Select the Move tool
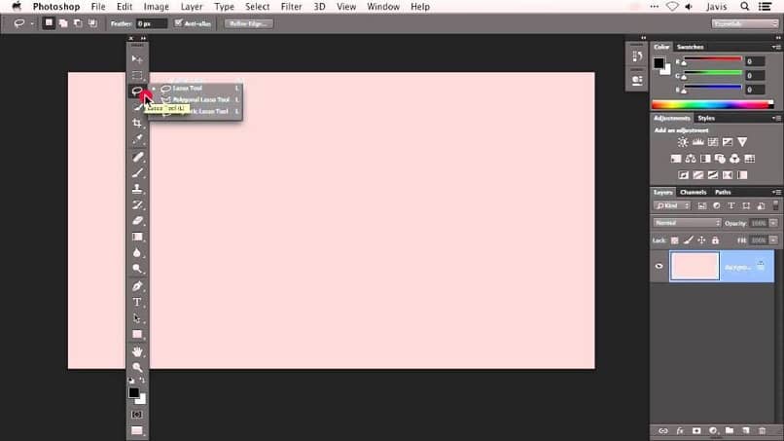784x441 pixels. [x=137, y=59]
